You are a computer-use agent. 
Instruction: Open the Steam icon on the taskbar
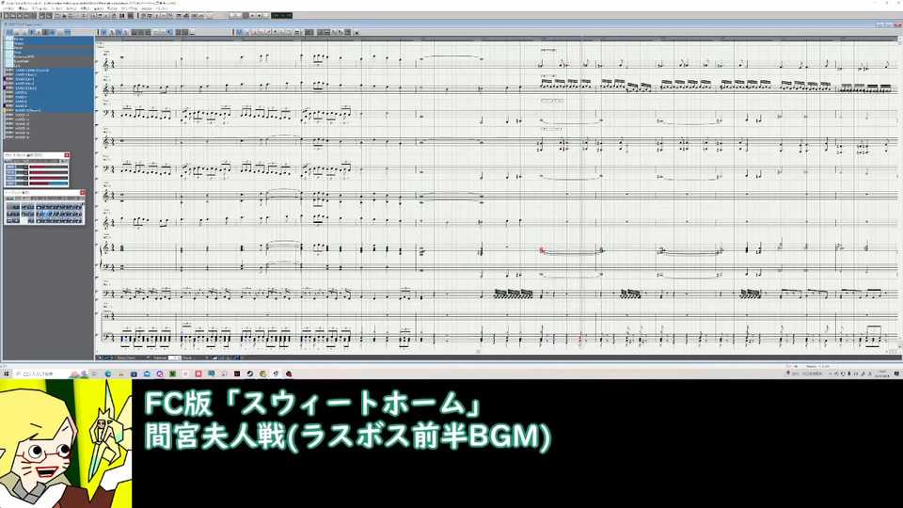coord(249,373)
